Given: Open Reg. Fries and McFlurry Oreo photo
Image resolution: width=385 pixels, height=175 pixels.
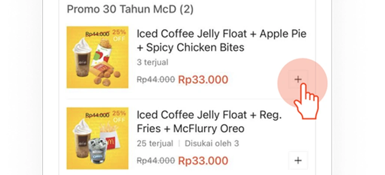Looking at the screenshot, I should click(x=98, y=138).
